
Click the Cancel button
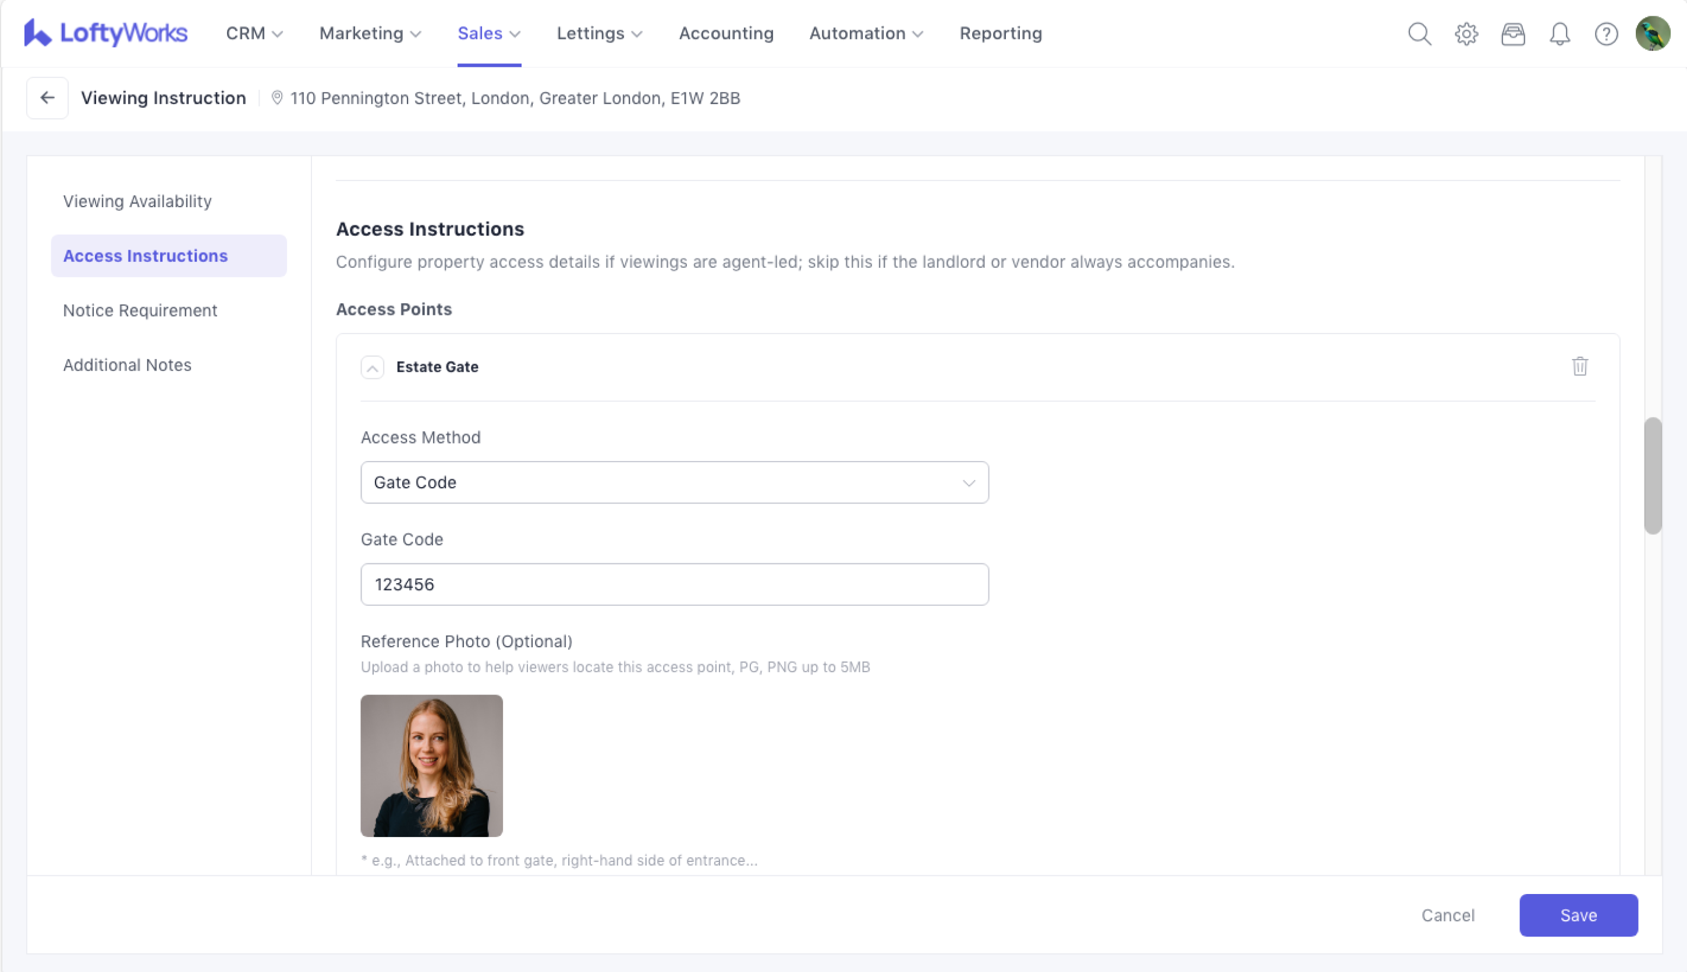tap(1447, 914)
